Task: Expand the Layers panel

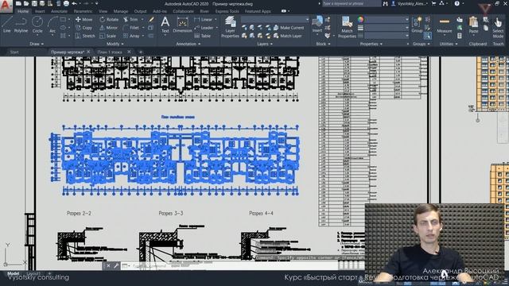Action: pos(265,44)
